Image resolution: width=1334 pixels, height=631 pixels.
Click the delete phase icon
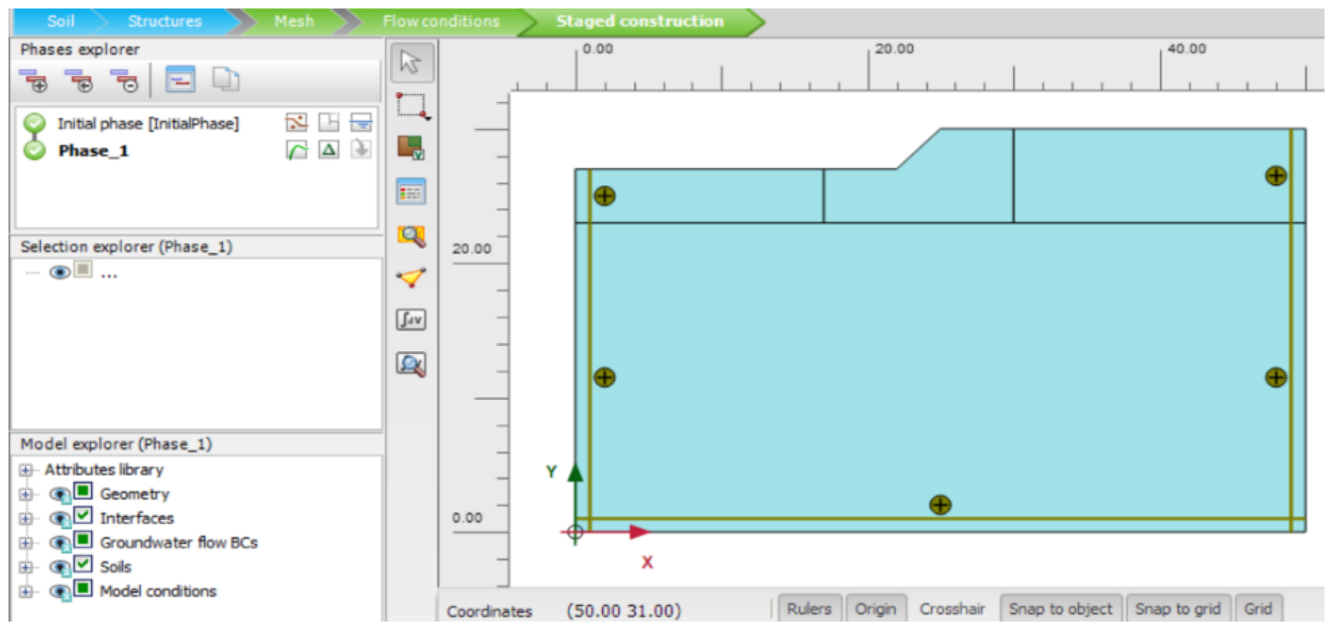pyautogui.click(x=125, y=80)
